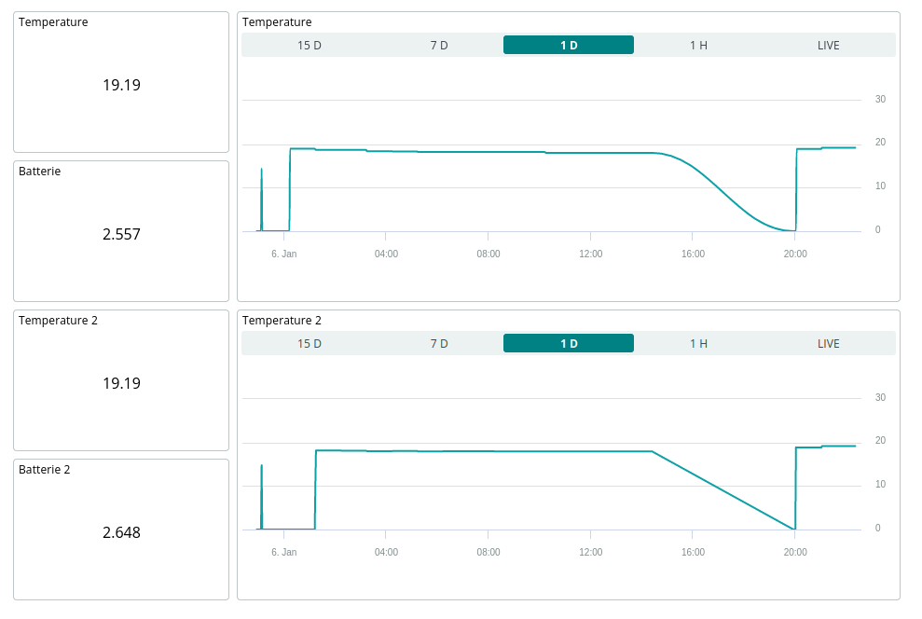Viewport: 922px width, 619px height.
Task: Click the 08:00 axis label in Temperature 2 chart
Action: [489, 552]
